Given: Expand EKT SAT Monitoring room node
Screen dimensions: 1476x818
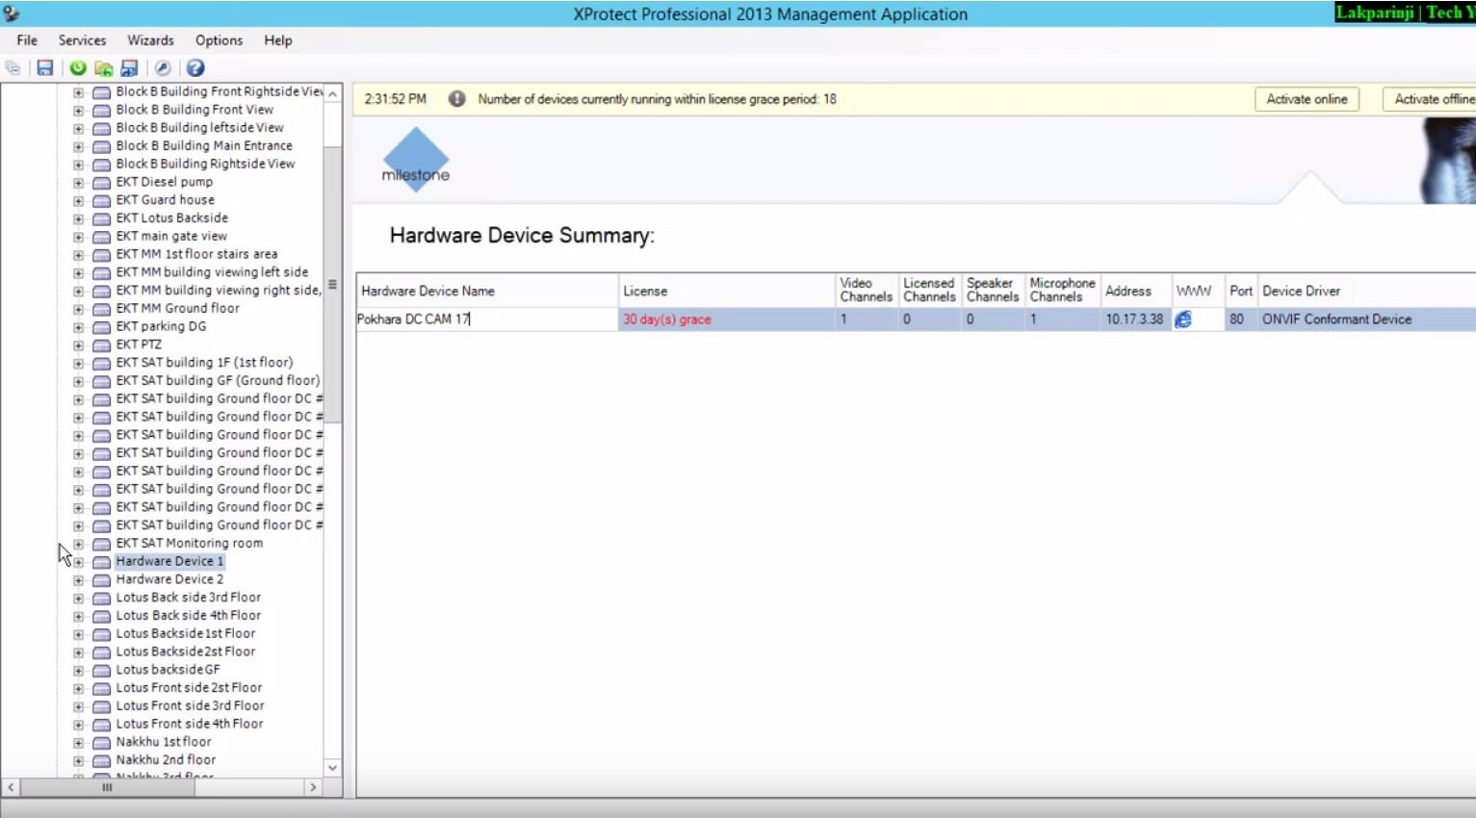Looking at the screenshot, I should [78, 544].
